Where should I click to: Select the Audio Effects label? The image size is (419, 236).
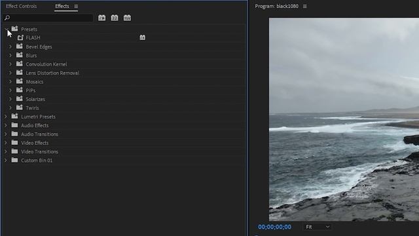[x=35, y=125]
